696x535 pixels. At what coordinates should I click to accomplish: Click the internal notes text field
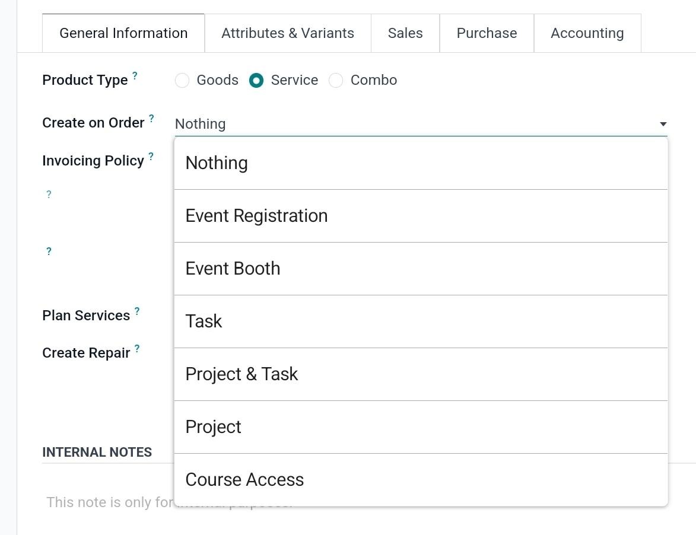point(107,503)
